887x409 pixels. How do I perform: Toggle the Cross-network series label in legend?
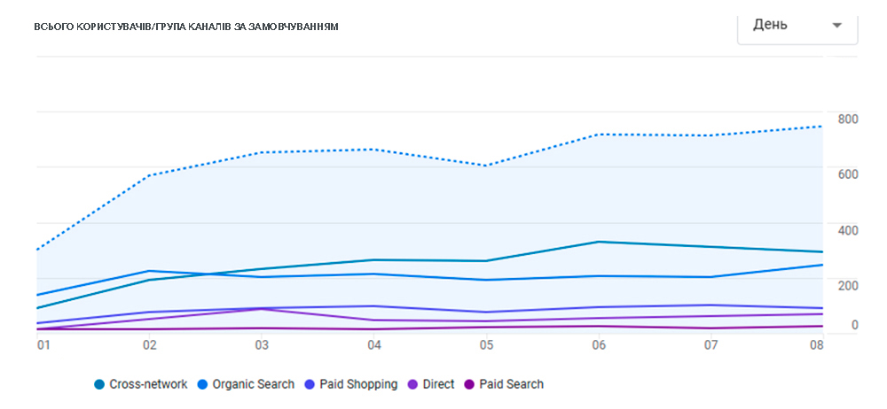(x=147, y=385)
